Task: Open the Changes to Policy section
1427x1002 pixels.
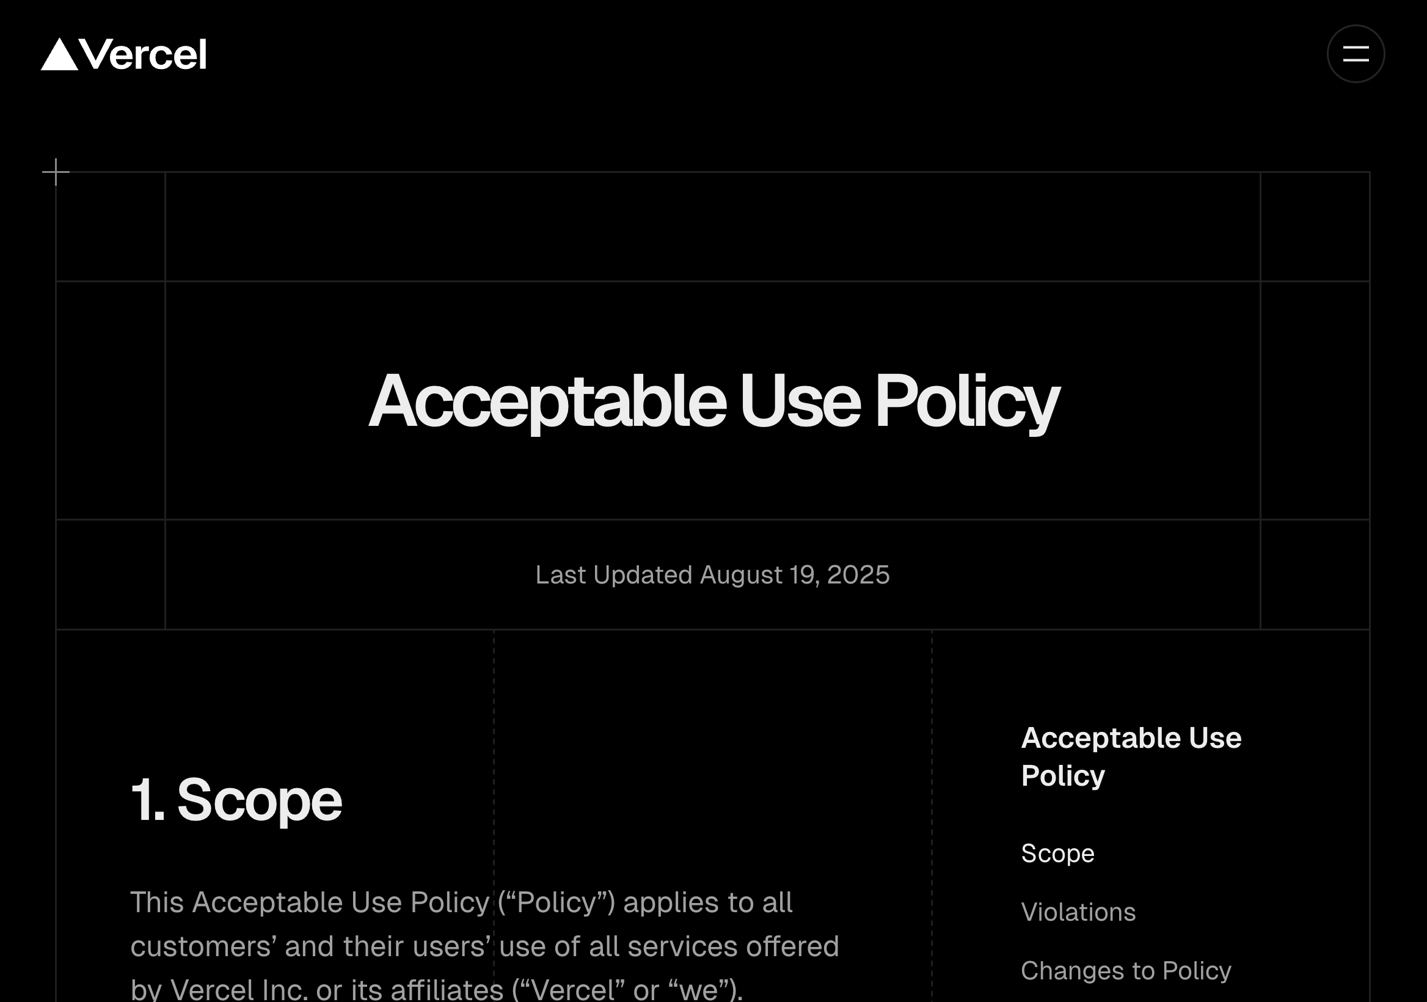Action: (1126, 970)
